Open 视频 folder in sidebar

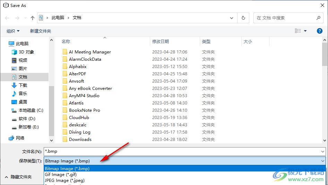(x=19, y=60)
